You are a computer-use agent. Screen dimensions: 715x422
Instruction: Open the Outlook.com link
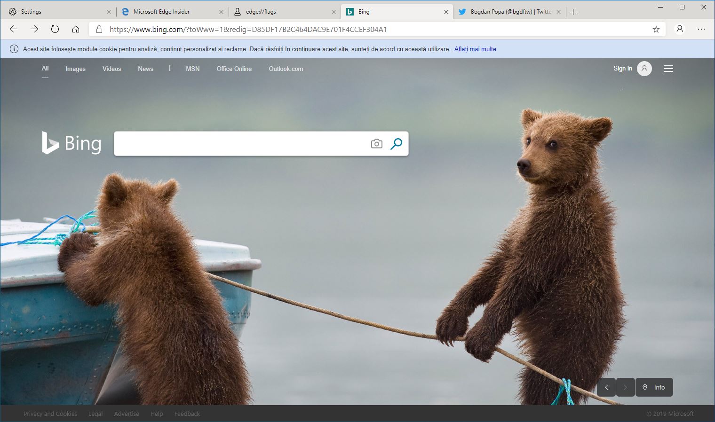(286, 69)
